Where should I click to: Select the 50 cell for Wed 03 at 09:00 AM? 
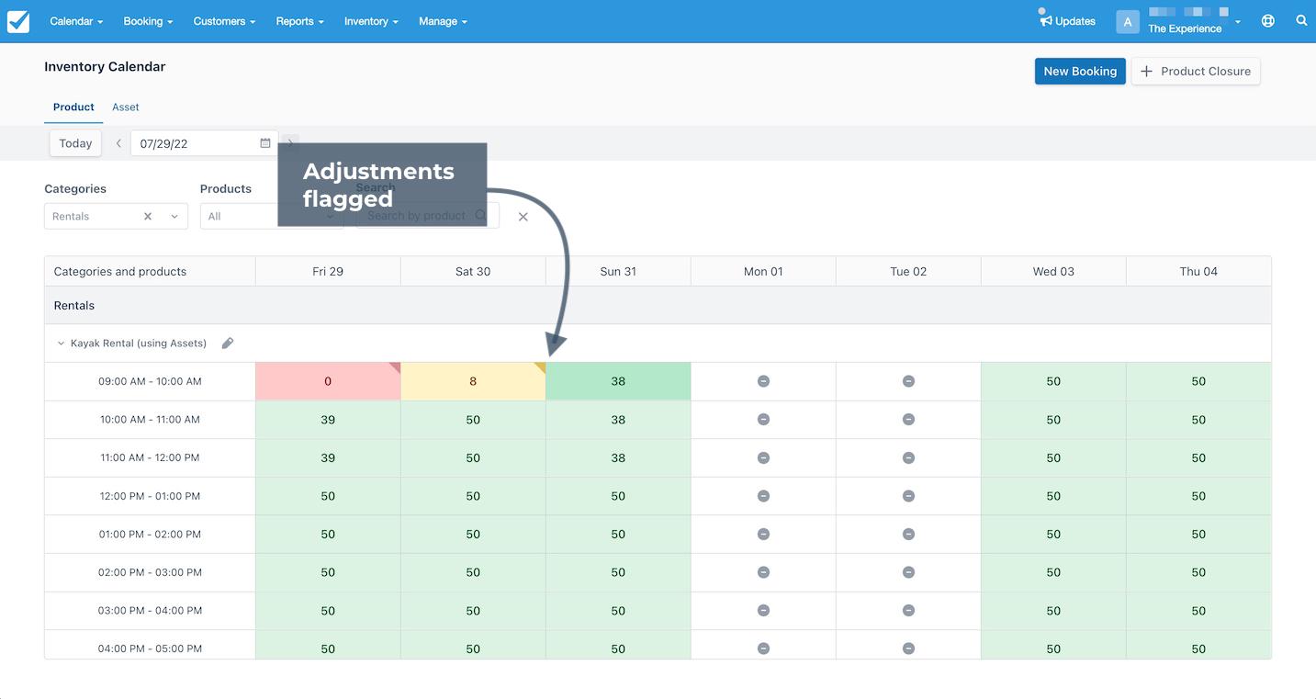(x=1053, y=381)
